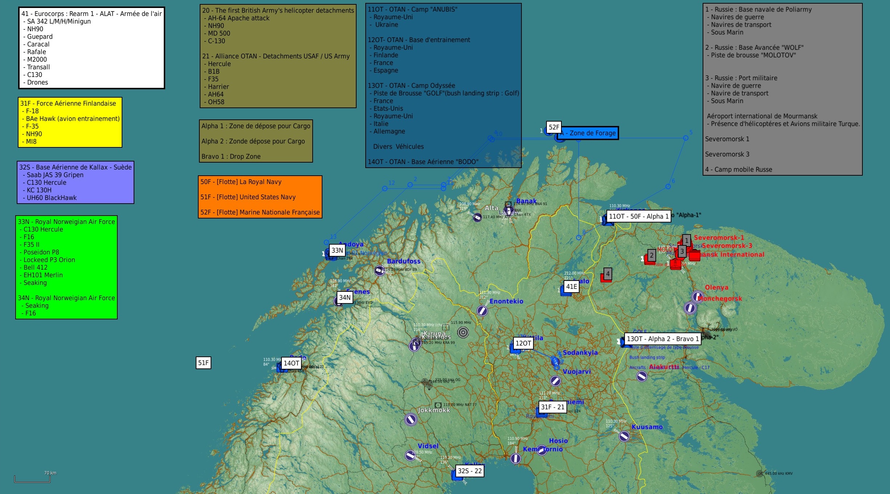Click concentric-circle beacon icon near Kiruna
890x494 pixels.
463,332
